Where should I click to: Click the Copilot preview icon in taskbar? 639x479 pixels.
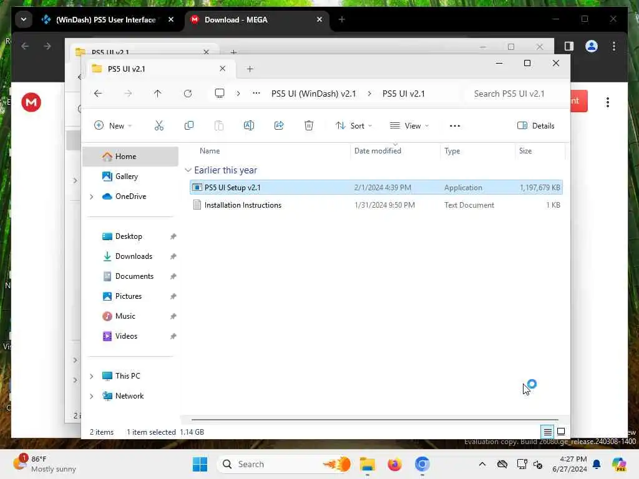(x=619, y=464)
